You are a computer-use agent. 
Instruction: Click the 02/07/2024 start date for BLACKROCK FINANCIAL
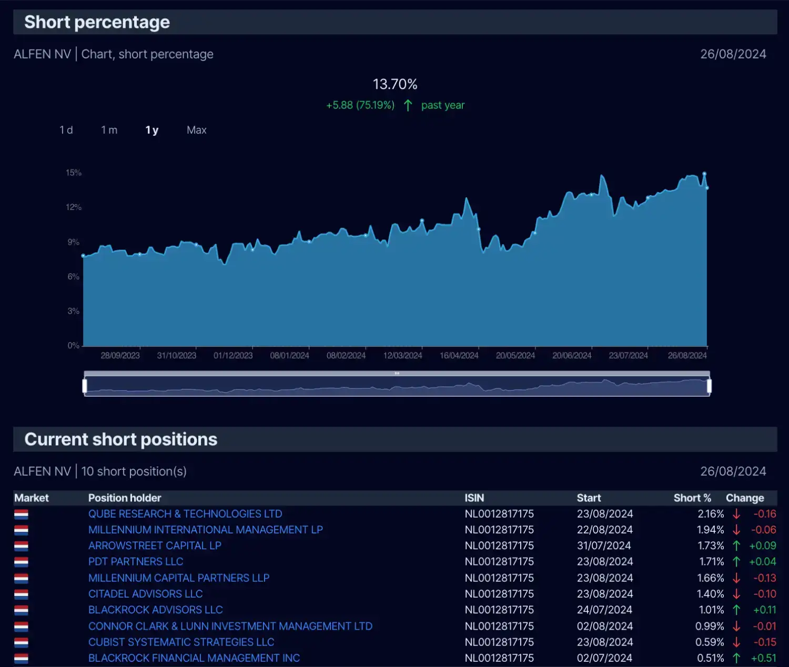[604, 658]
